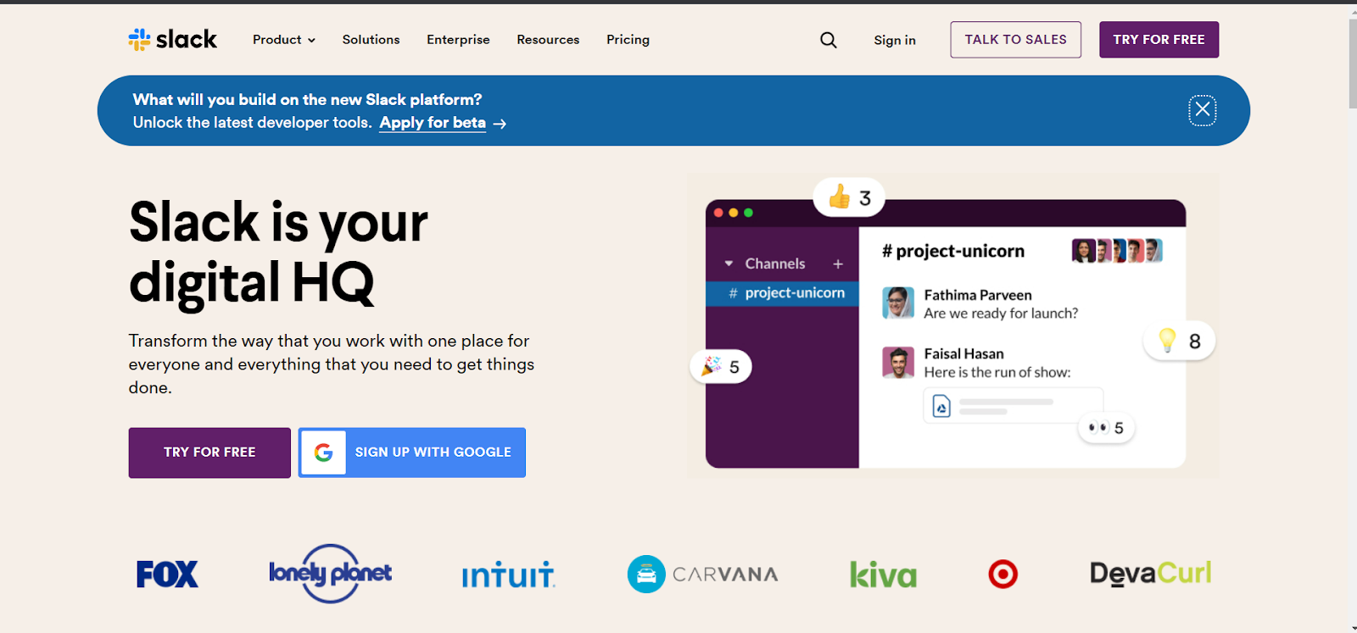Click the name Fathima Parveen
This screenshot has height=633, width=1357.
(978, 295)
